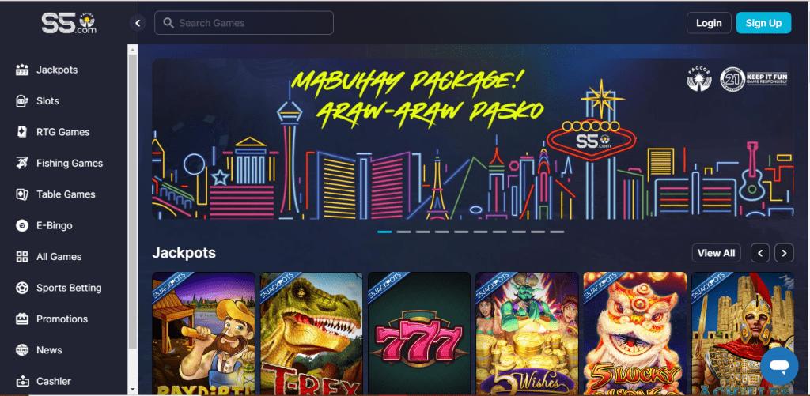This screenshot has width=810, height=396.
Task: Show next Jackpots games with the right arrow
Action: click(x=784, y=253)
